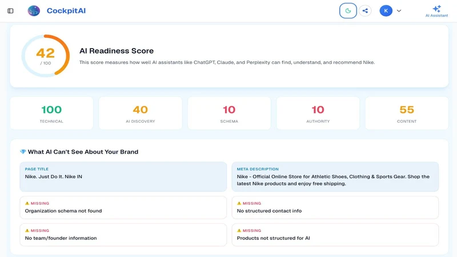457x257 pixels.
Task: Toggle dark mode with moon button
Action: 348,11
